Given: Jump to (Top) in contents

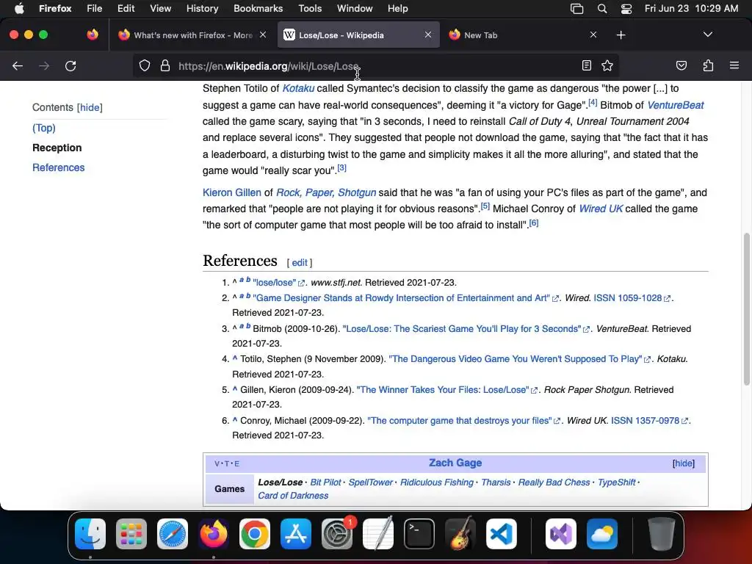Looking at the screenshot, I should pyautogui.click(x=43, y=128).
